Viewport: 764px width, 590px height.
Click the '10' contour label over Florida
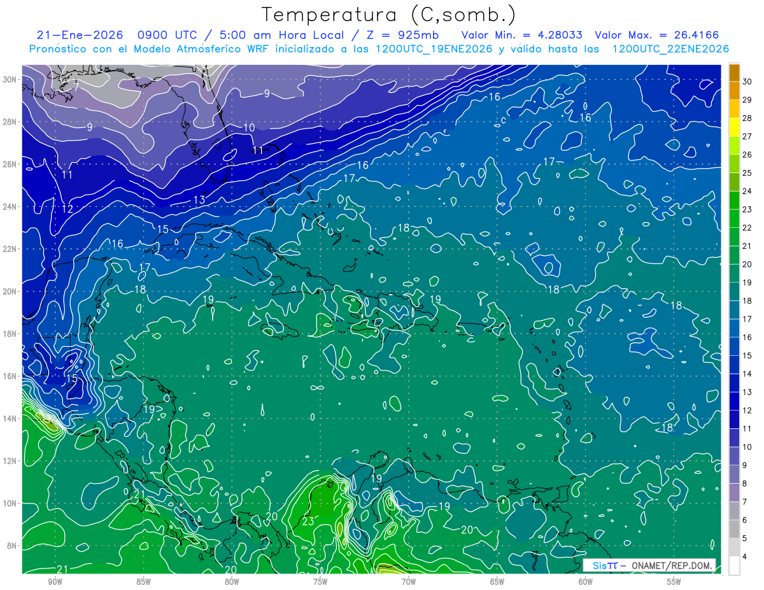coord(249,128)
